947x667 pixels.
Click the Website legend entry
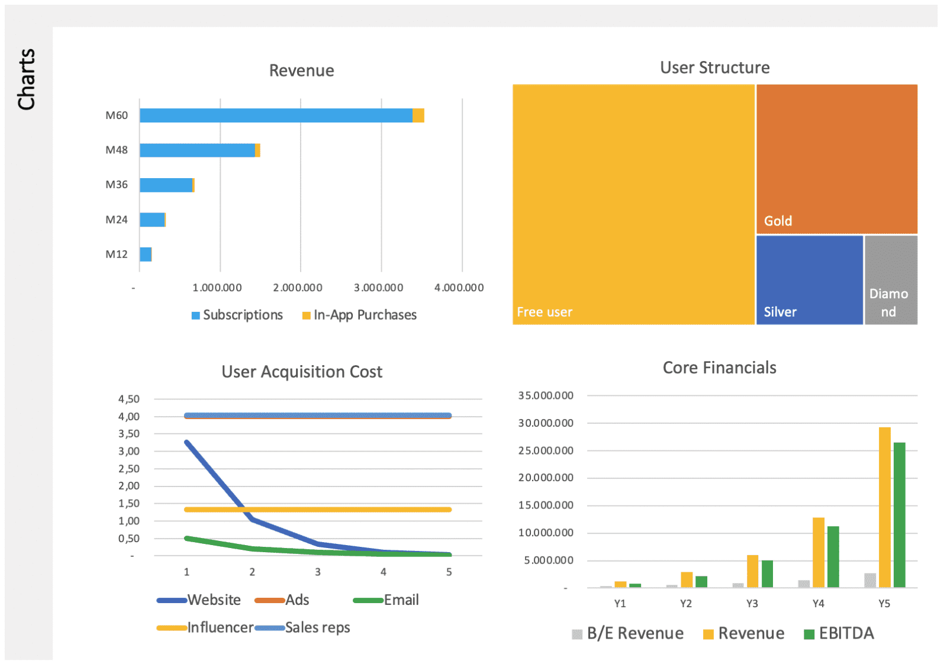[199, 600]
